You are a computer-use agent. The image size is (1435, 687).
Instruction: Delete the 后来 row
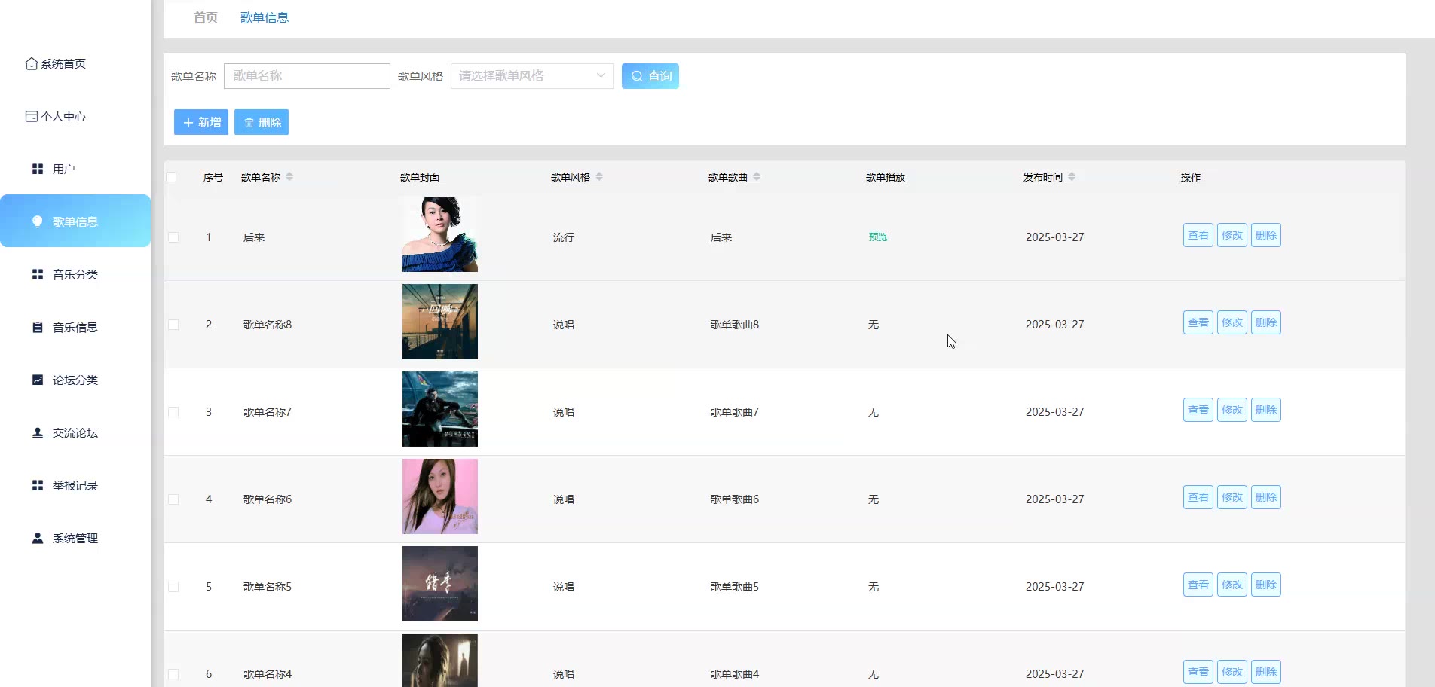(x=1266, y=235)
